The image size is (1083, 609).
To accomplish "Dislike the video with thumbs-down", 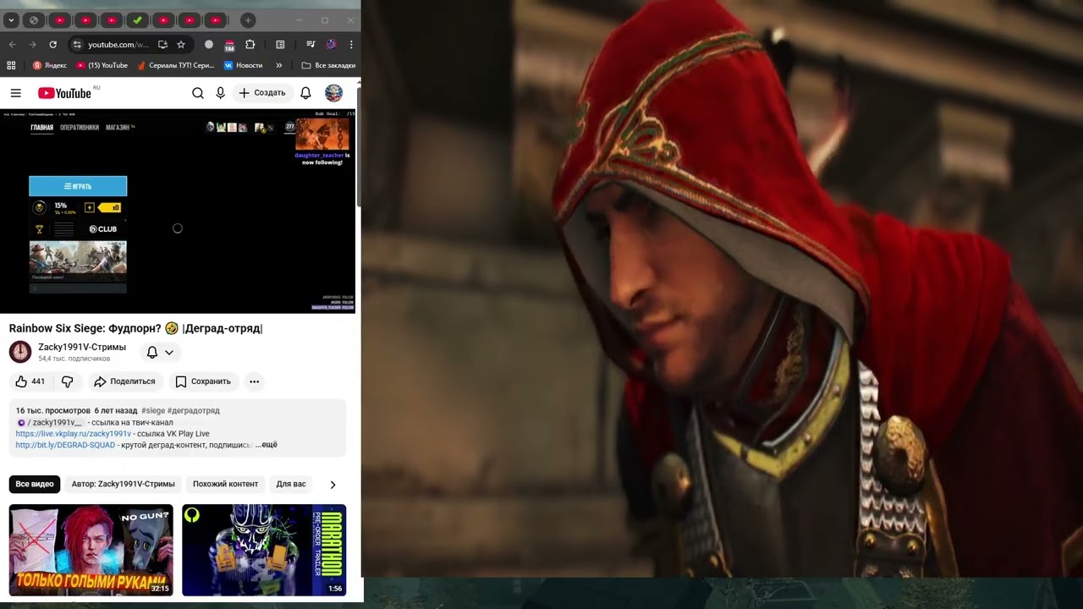I will click(67, 381).
